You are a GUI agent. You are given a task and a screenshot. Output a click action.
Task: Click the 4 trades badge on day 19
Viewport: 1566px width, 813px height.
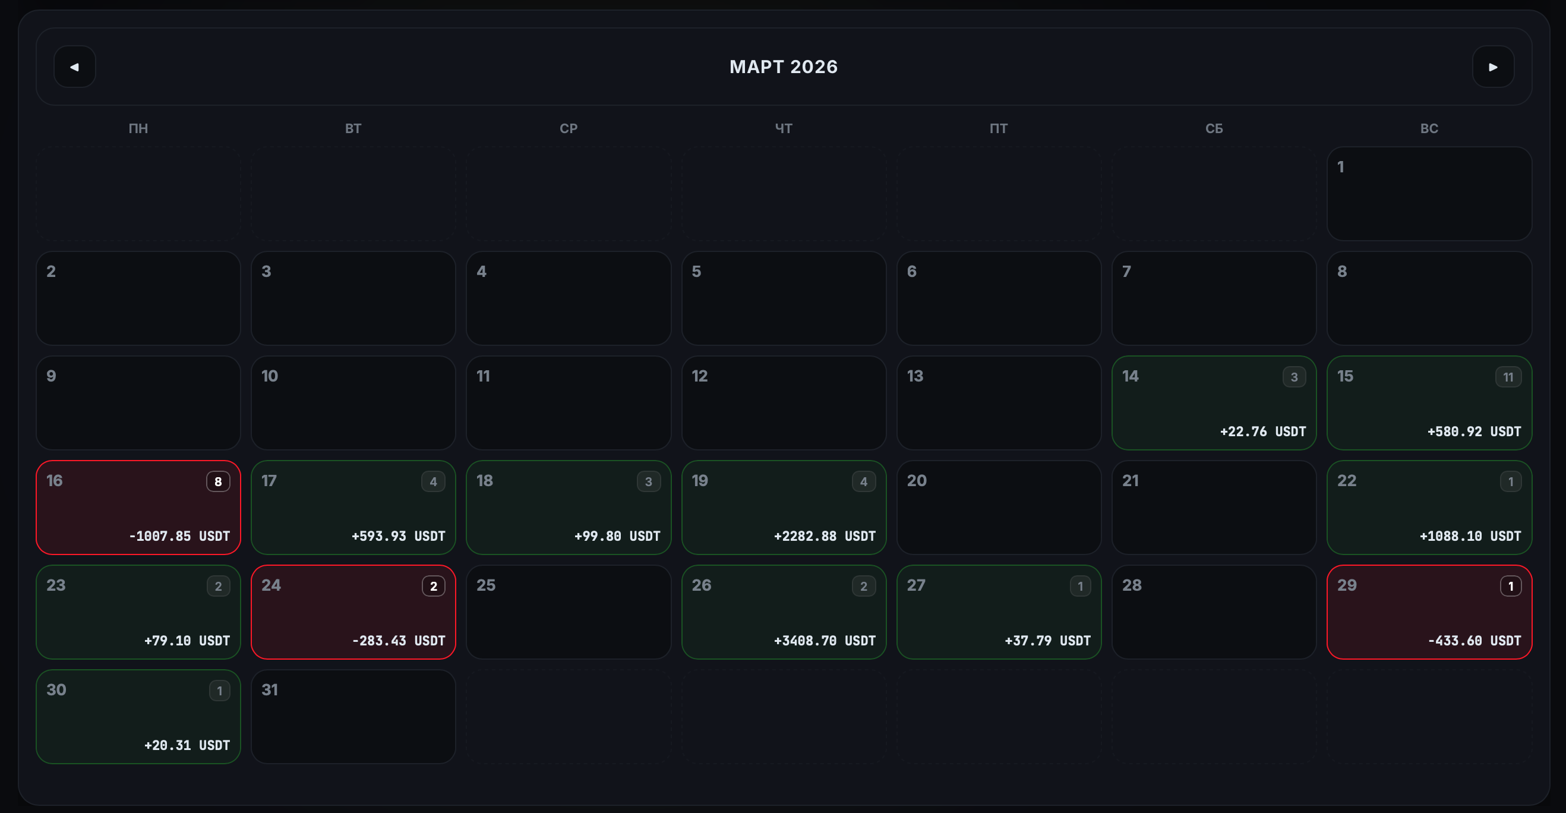[863, 481]
